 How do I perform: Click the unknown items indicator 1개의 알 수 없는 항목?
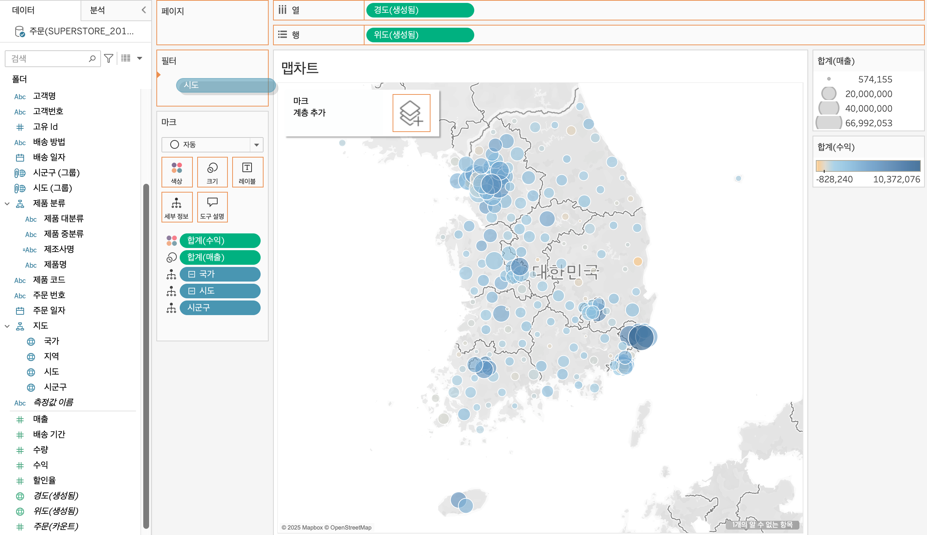point(762,524)
